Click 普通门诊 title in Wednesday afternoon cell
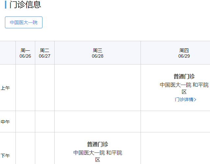 (97, 144)
